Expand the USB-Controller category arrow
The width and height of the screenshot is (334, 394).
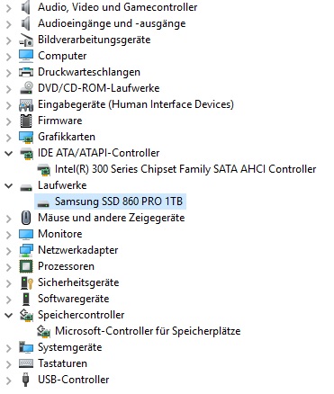tap(9, 380)
